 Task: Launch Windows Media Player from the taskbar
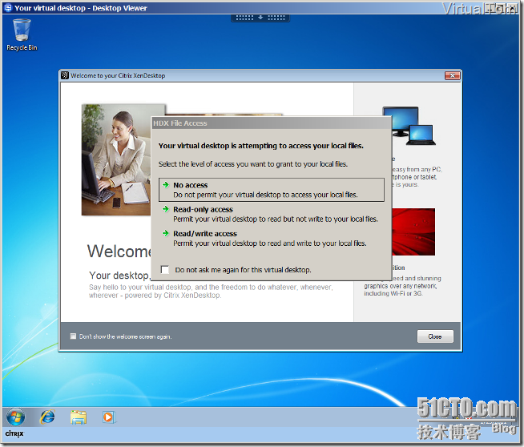pos(109,417)
